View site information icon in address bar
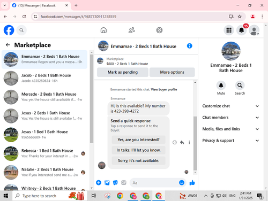Image resolution: width=268 pixels, height=201 pixels. (x=35, y=17)
